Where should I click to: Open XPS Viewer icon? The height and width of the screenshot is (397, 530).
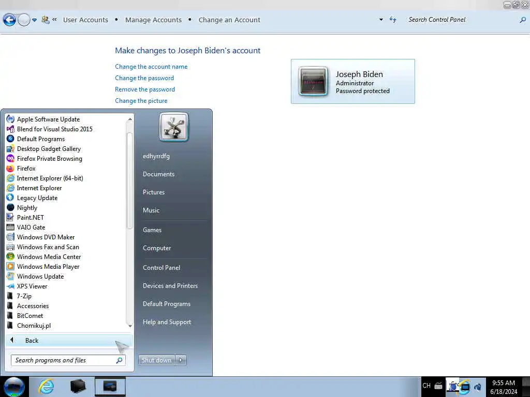(x=10, y=286)
